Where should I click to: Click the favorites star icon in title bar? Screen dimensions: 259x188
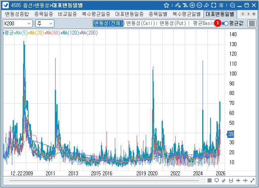pyautogui.click(x=166, y=5)
